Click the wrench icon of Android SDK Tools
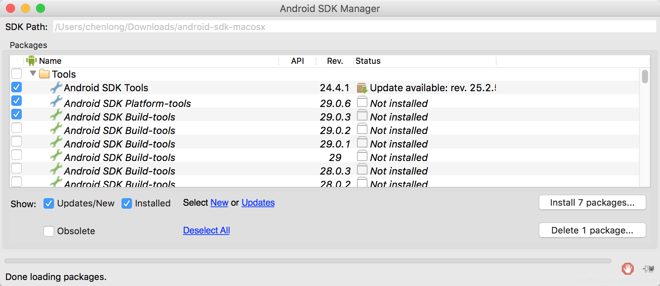660x286 pixels. pos(56,87)
